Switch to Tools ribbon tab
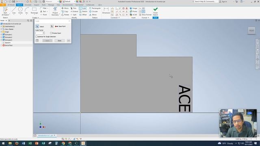 [43, 5]
